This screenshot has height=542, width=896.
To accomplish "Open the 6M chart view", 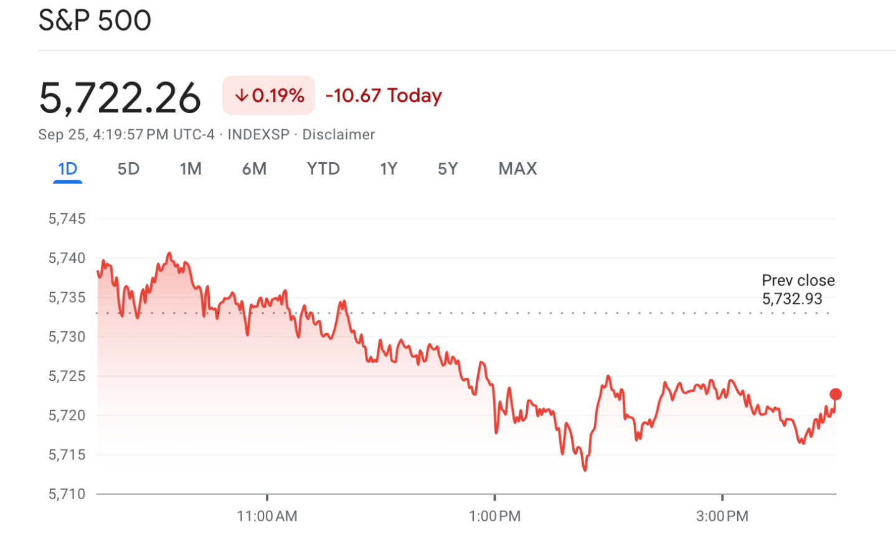I will pos(255,168).
